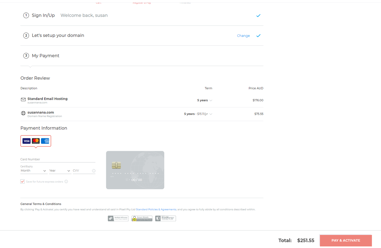Focus the Card Number field
381x248 pixels.
point(58,159)
